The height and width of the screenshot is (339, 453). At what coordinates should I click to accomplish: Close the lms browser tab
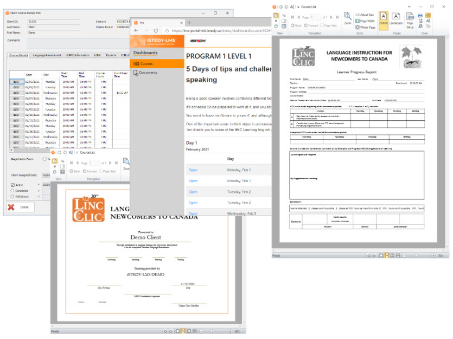pos(181,23)
